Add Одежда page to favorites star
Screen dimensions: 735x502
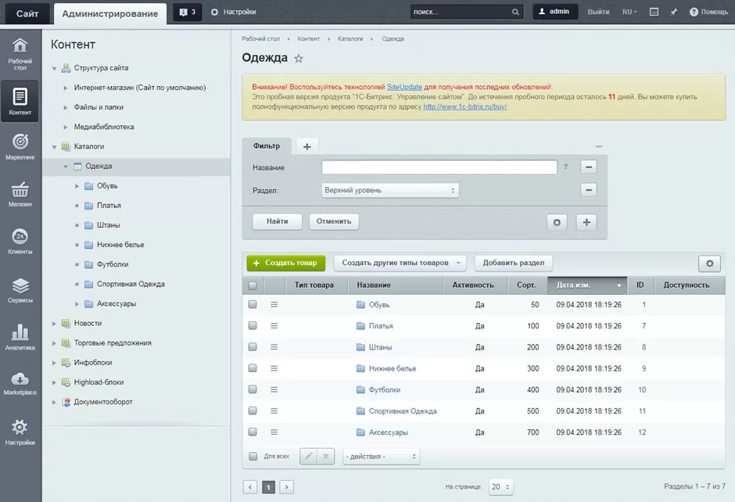pos(299,59)
